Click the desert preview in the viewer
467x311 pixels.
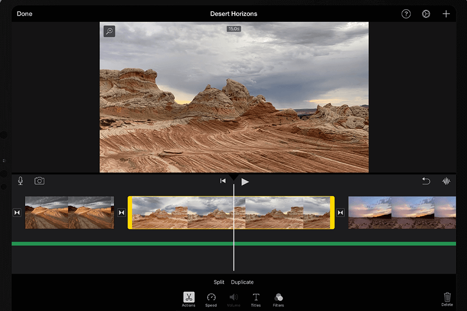tap(234, 97)
